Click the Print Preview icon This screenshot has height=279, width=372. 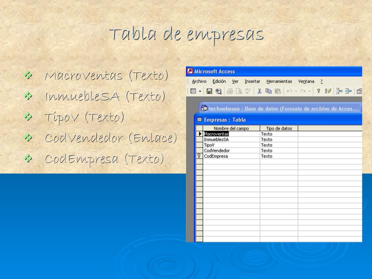pyautogui.click(x=239, y=91)
